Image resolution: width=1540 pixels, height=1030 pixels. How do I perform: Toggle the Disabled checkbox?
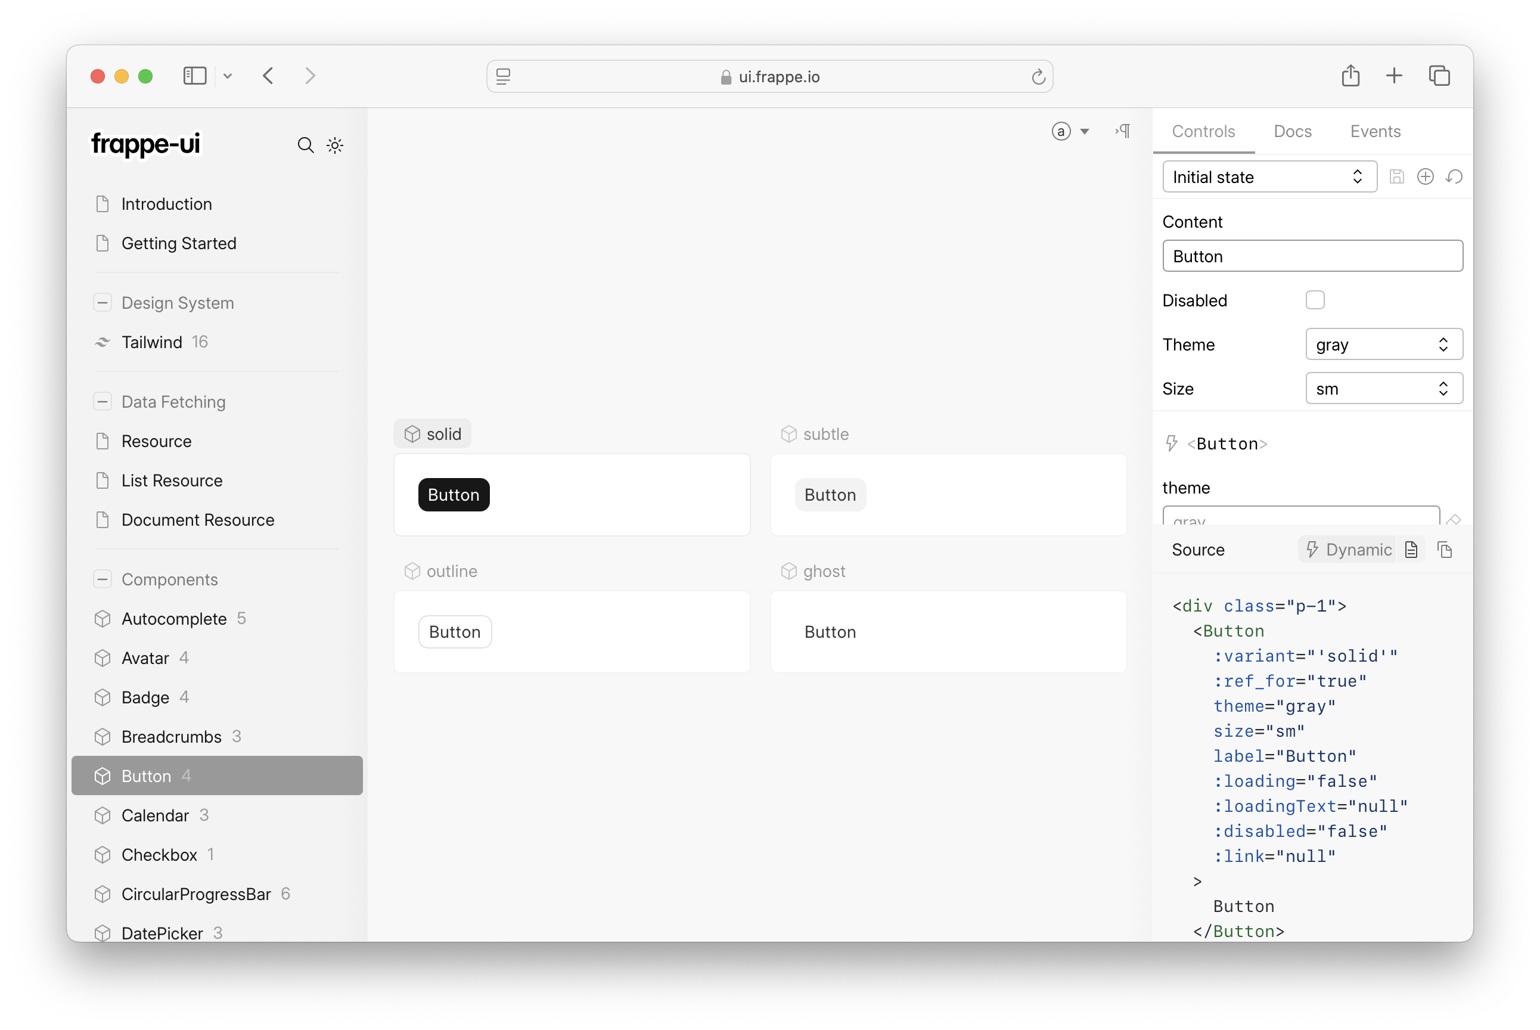point(1315,300)
